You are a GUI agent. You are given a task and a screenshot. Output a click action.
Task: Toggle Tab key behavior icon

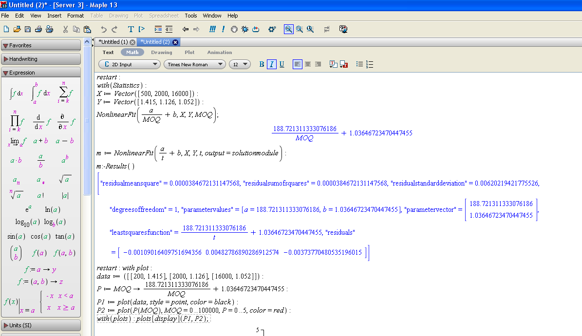pos(327,29)
